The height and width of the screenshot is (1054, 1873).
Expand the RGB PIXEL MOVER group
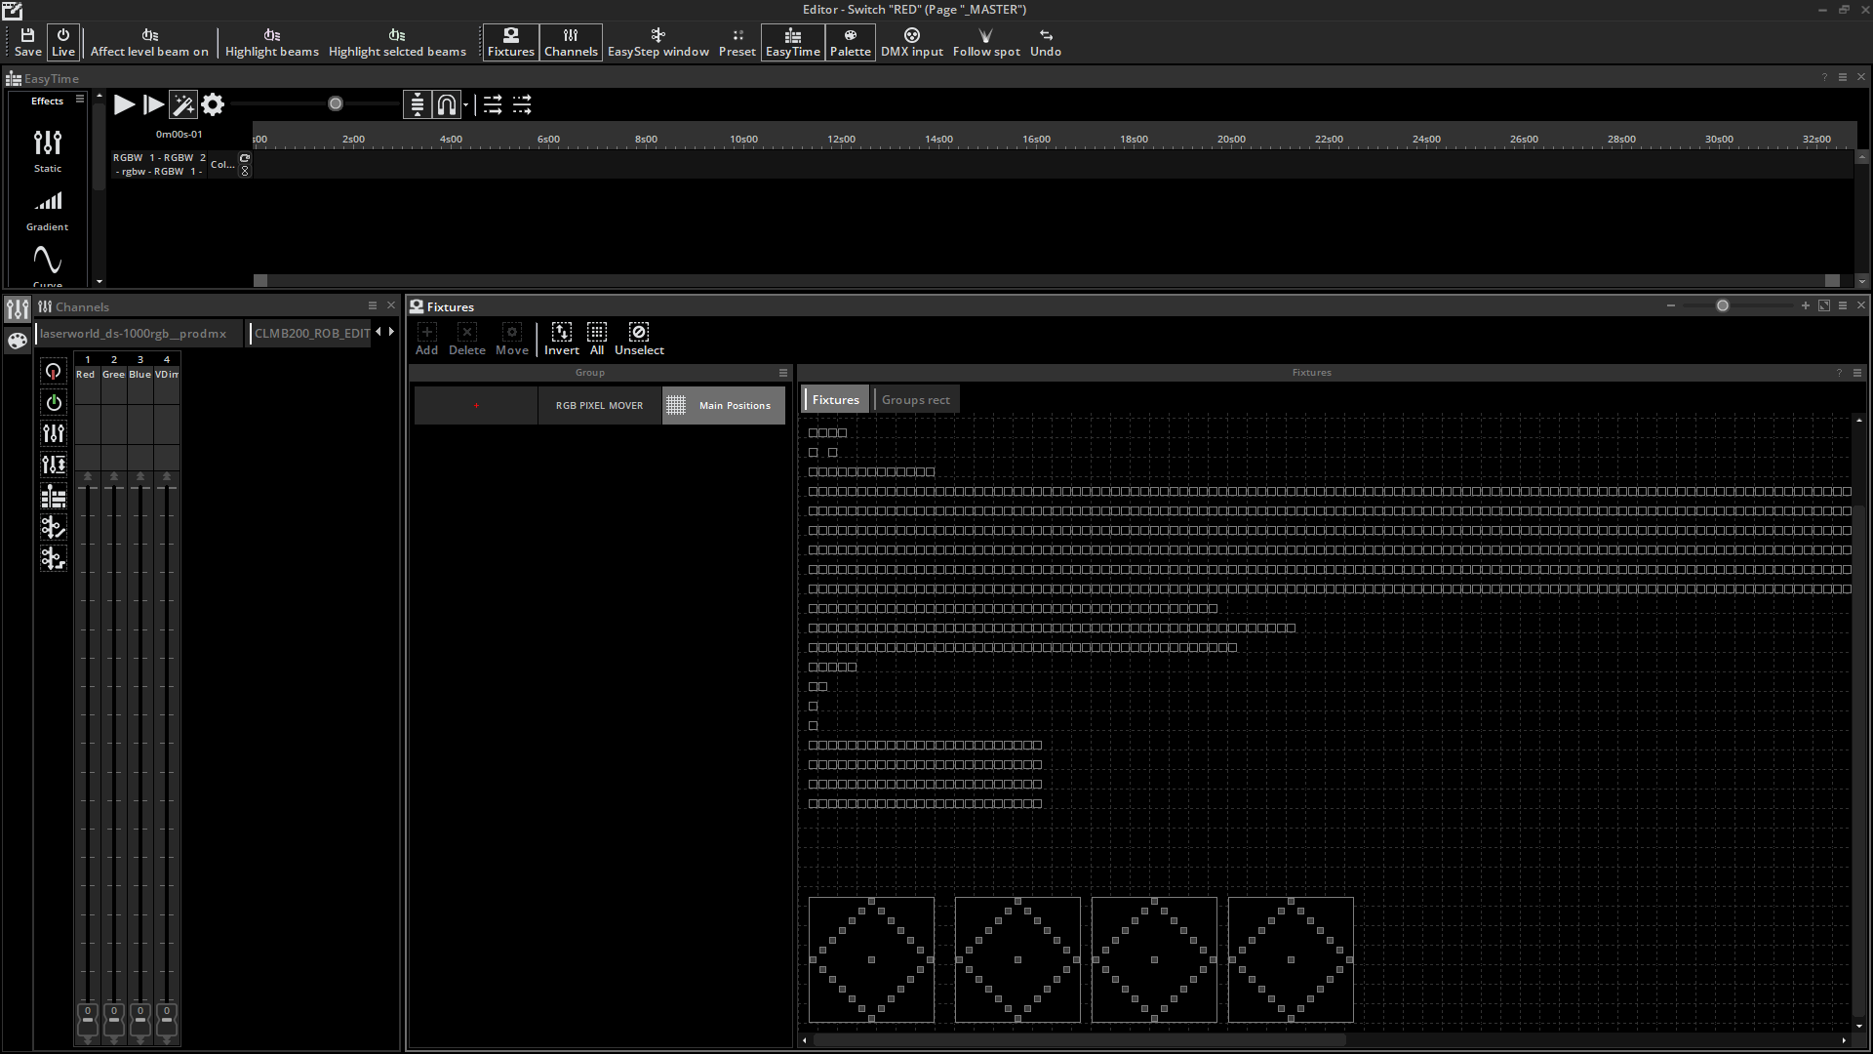tap(476, 404)
